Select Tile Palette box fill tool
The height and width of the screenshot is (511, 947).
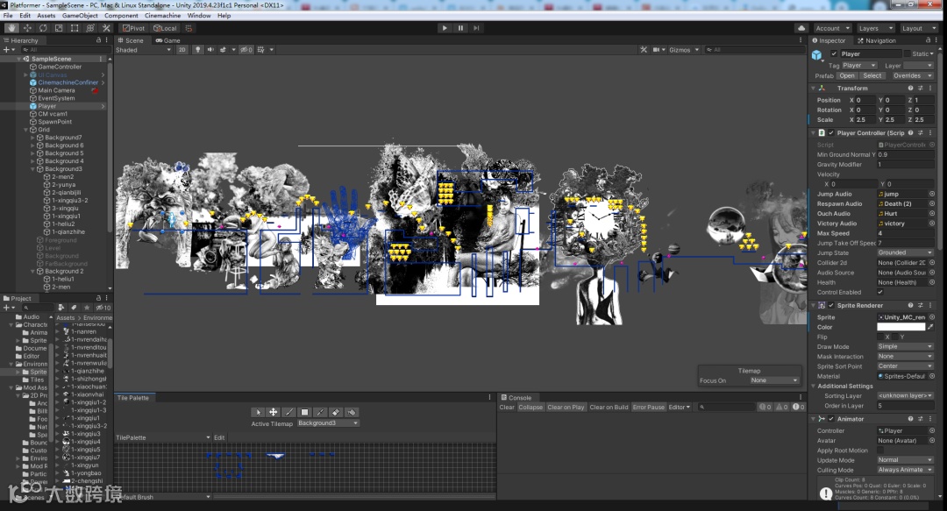click(304, 412)
